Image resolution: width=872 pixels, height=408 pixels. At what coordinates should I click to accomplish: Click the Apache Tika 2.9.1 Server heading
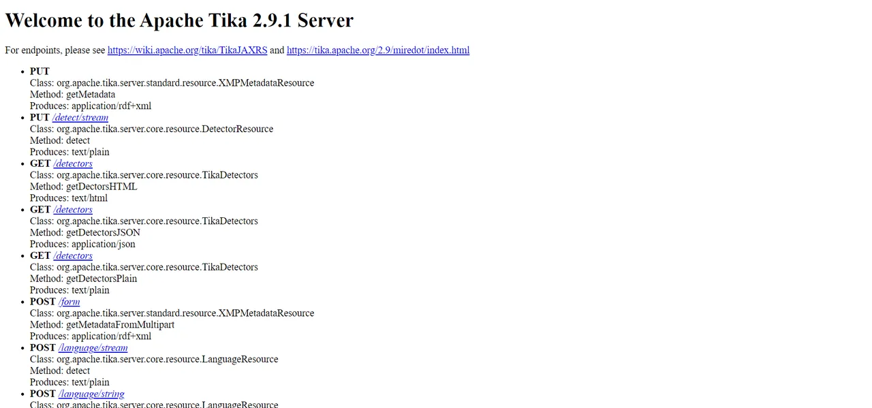click(x=179, y=20)
